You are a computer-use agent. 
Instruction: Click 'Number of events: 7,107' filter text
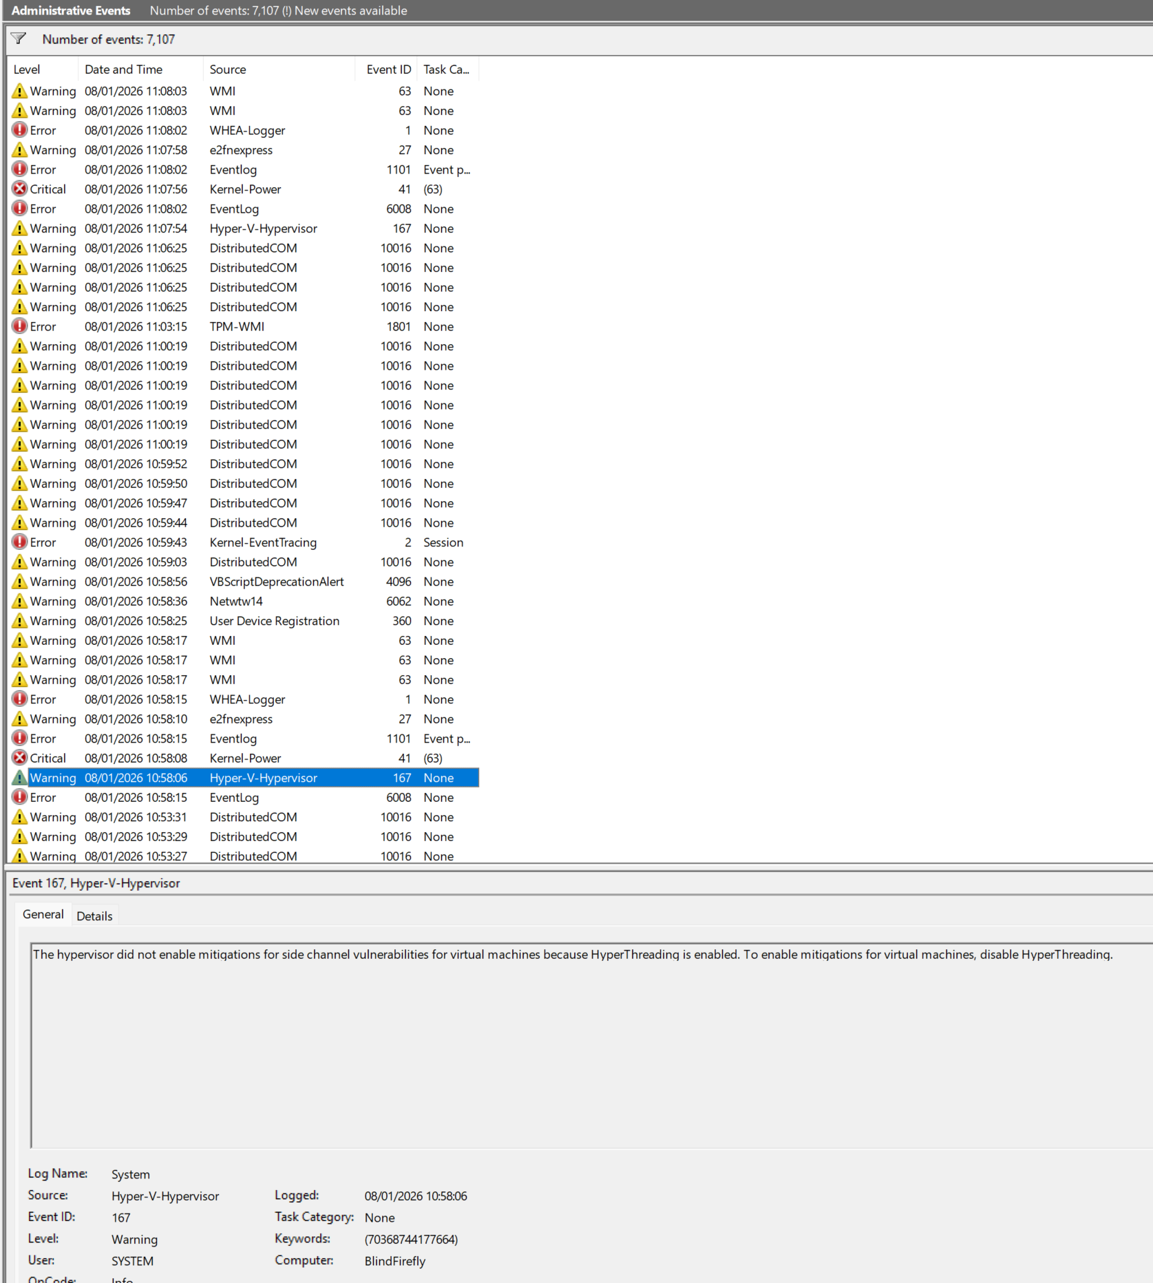coord(109,39)
